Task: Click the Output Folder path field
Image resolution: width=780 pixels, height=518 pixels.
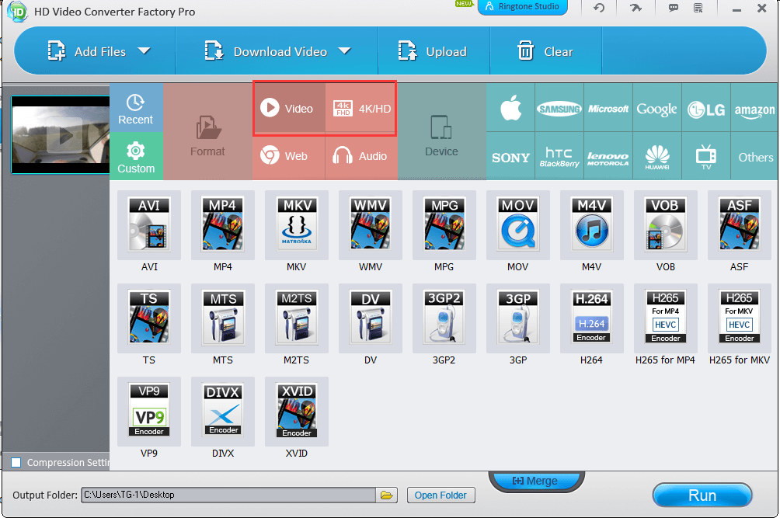Action: [228, 495]
